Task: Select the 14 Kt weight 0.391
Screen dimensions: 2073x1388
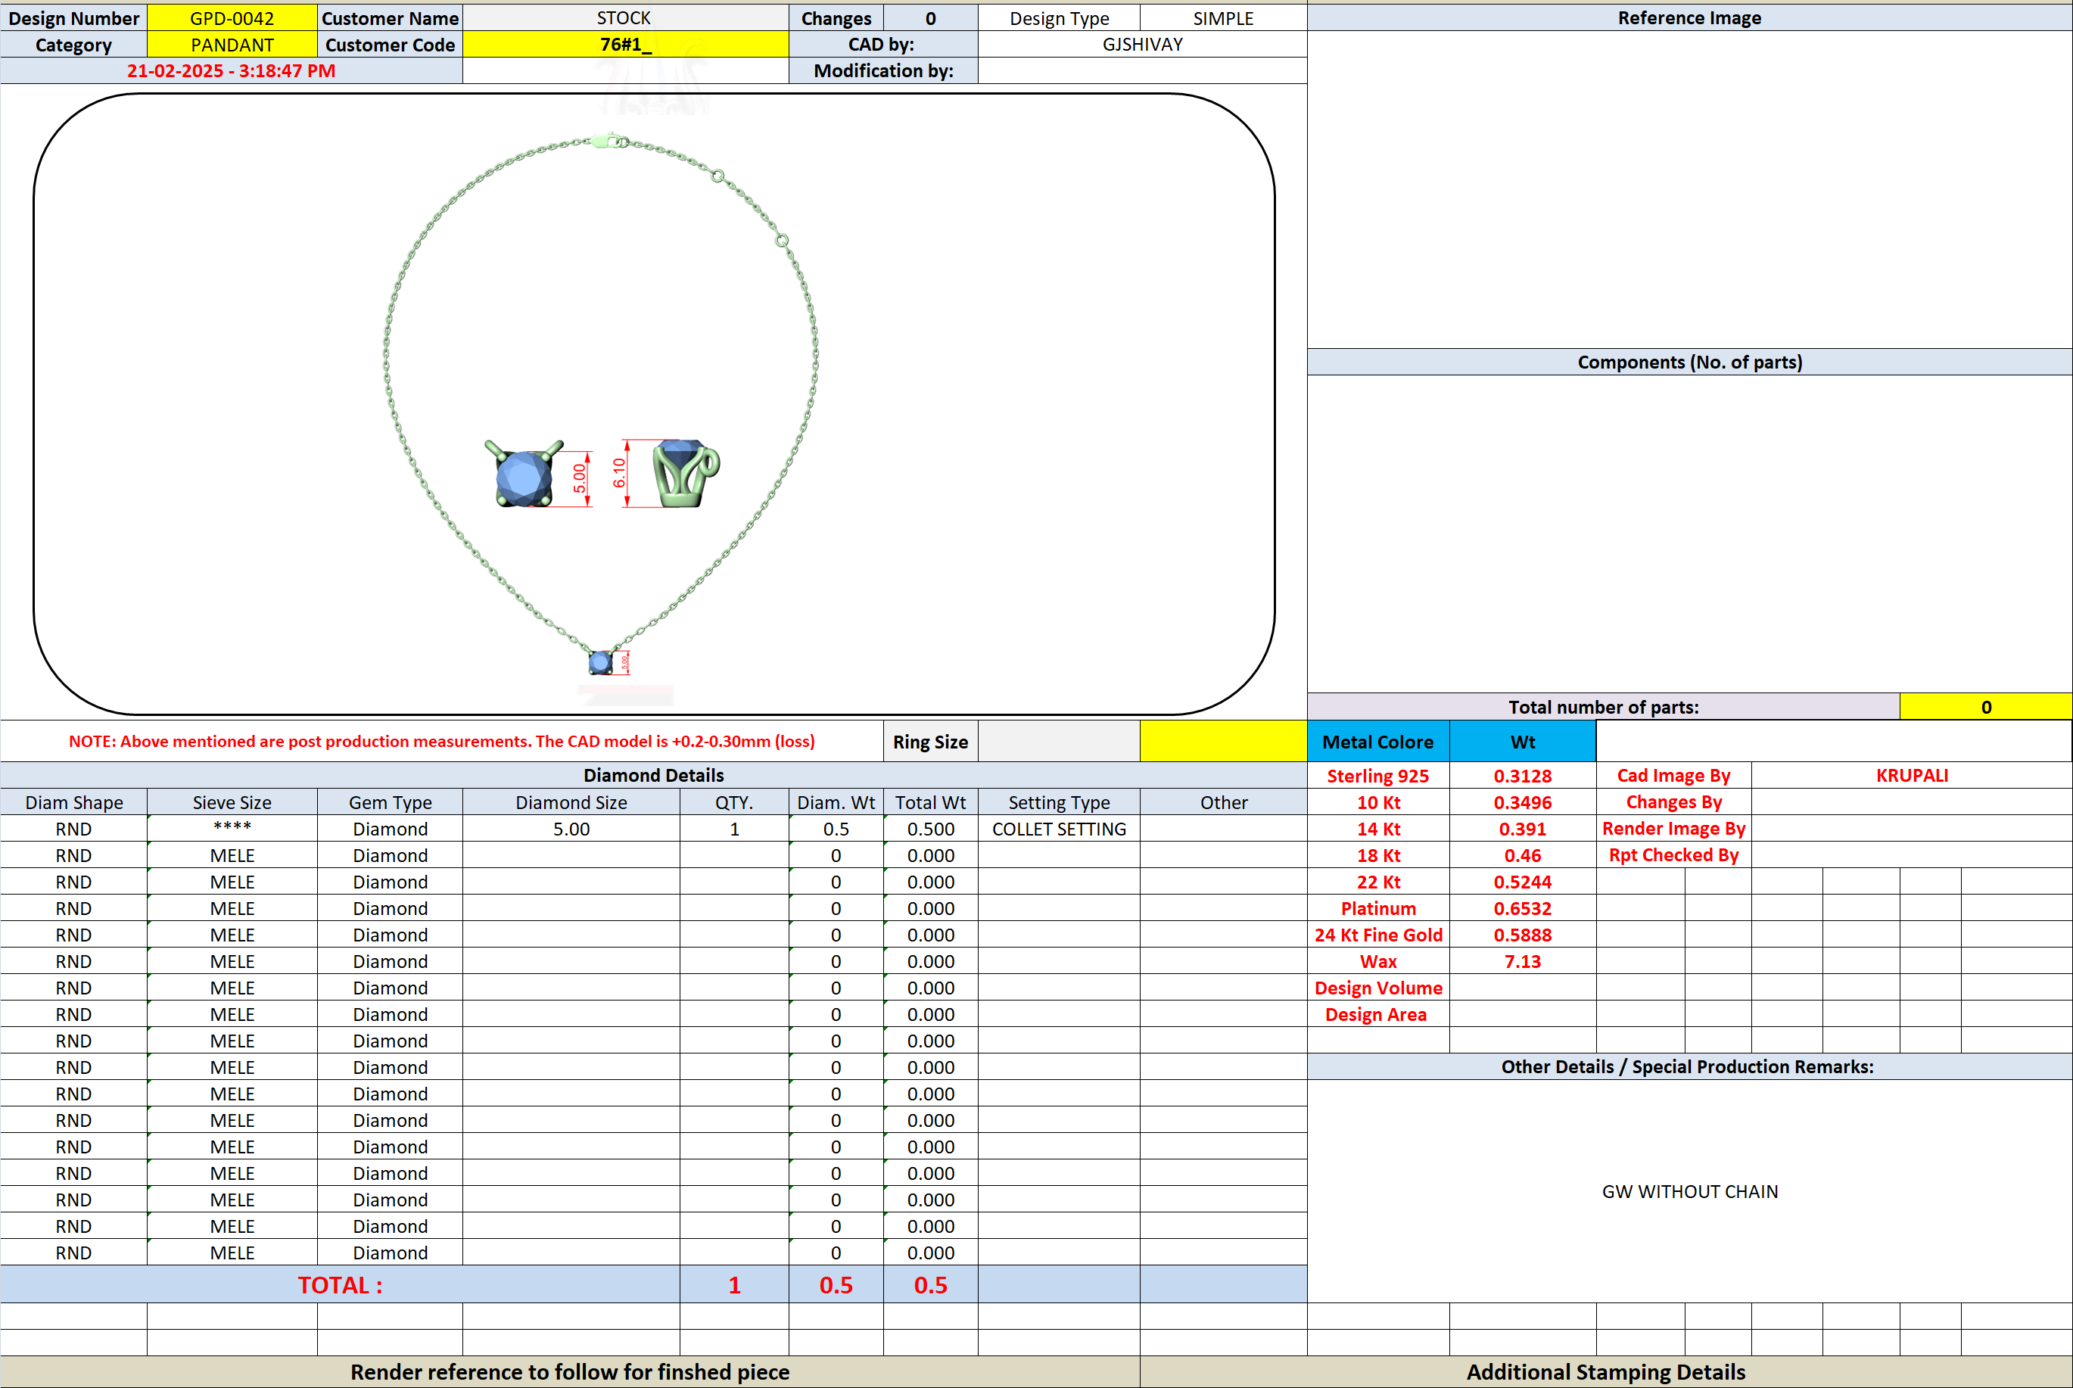Action: tap(1523, 829)
